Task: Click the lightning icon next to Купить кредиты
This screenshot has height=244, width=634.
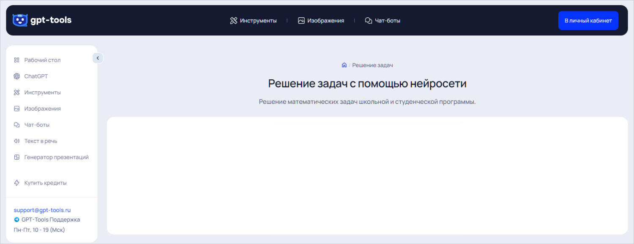Action: pyautogui.click(x=17, y=182)
